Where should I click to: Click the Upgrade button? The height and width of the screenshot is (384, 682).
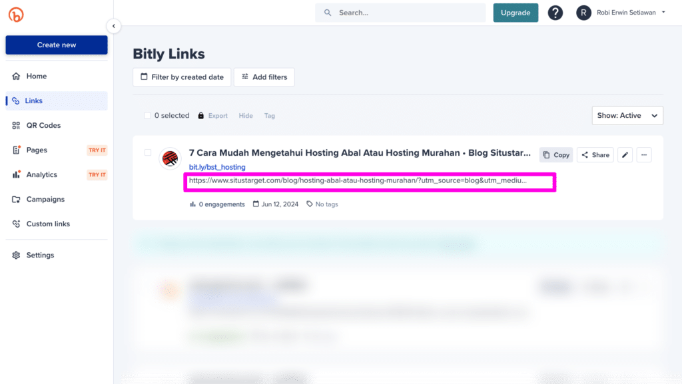[x=515, y=13]
